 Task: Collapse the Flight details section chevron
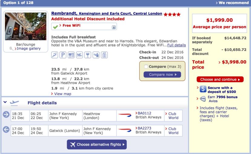click(5, 102)
